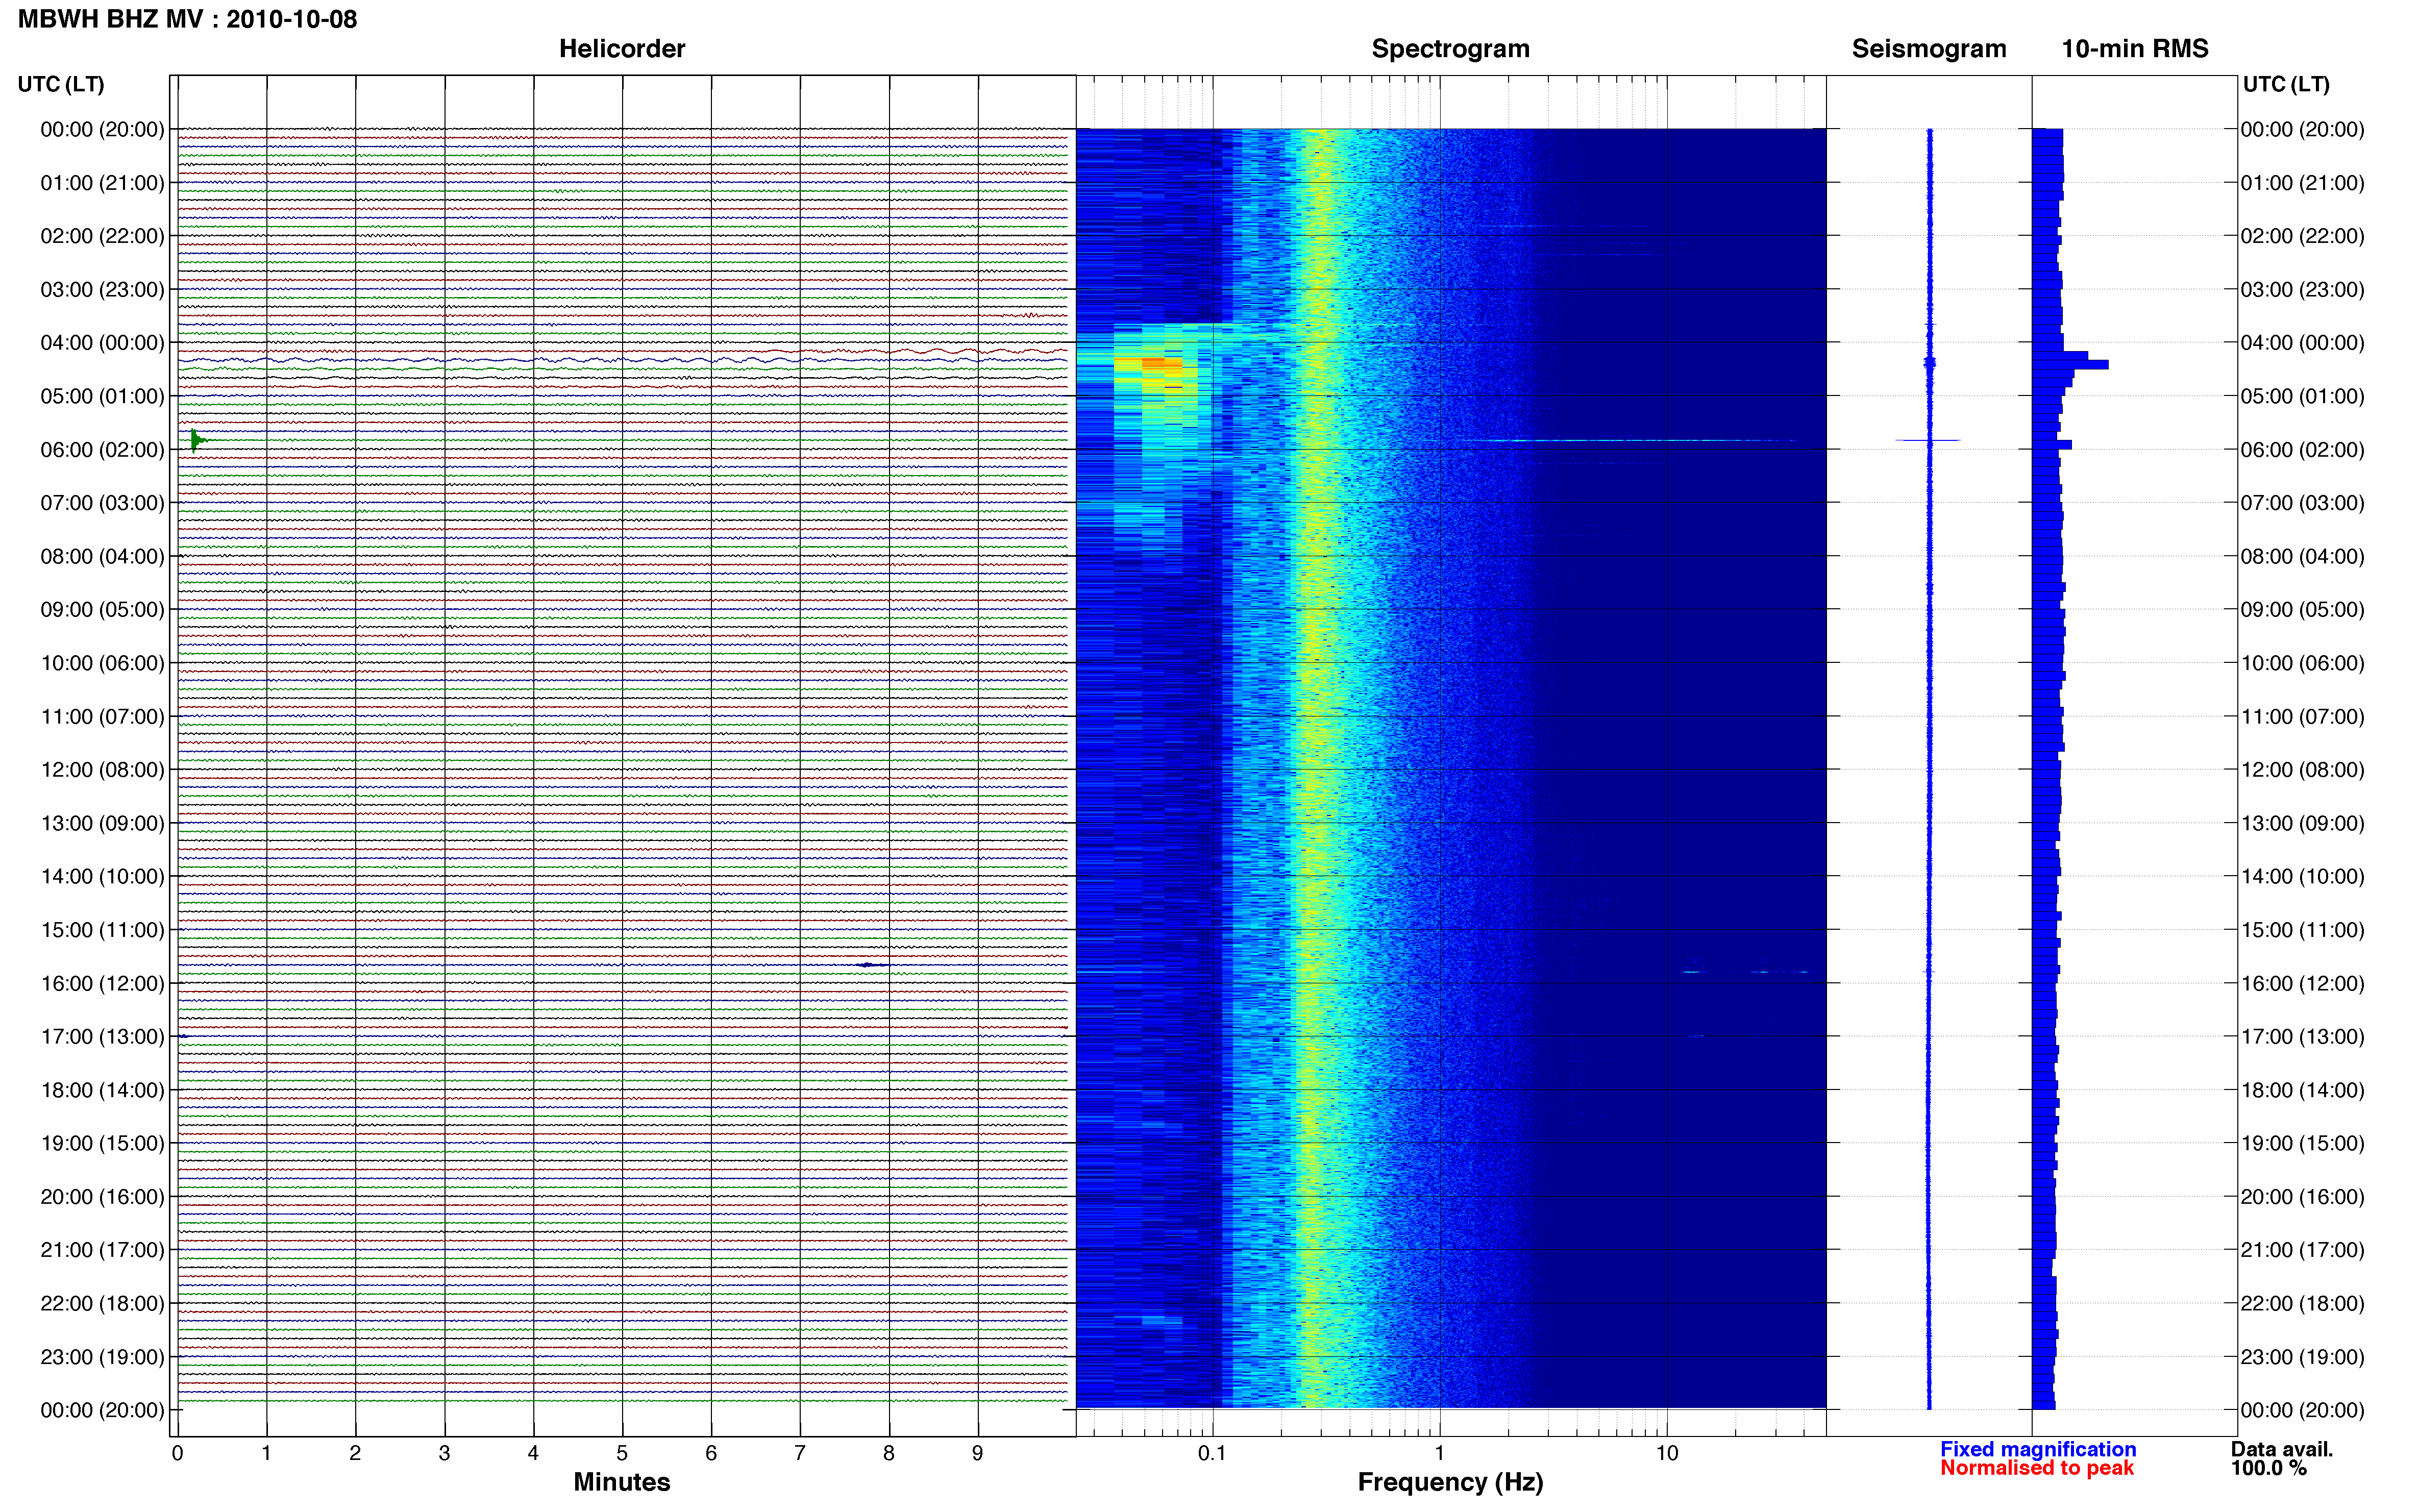Select the Helicorder panel heading
This screenshot has width=2419, height=1512.
(x=621, y=49)
